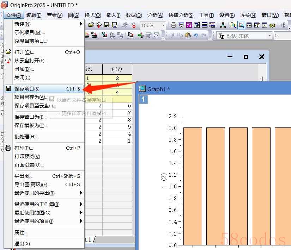The height and width of the screenshot is (250, 291).
Task: Select 打印预览(V) menu entry
Action: click(44, 156)
